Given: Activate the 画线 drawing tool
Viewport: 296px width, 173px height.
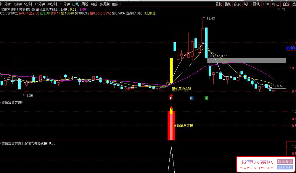Looking at the screenshot, I should [x=256, y=4].
